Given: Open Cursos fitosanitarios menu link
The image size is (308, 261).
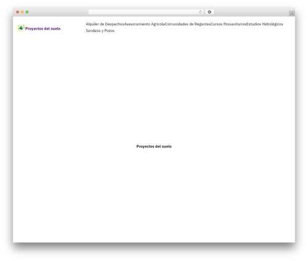Looking at the screenshot, I should (229, 24).
